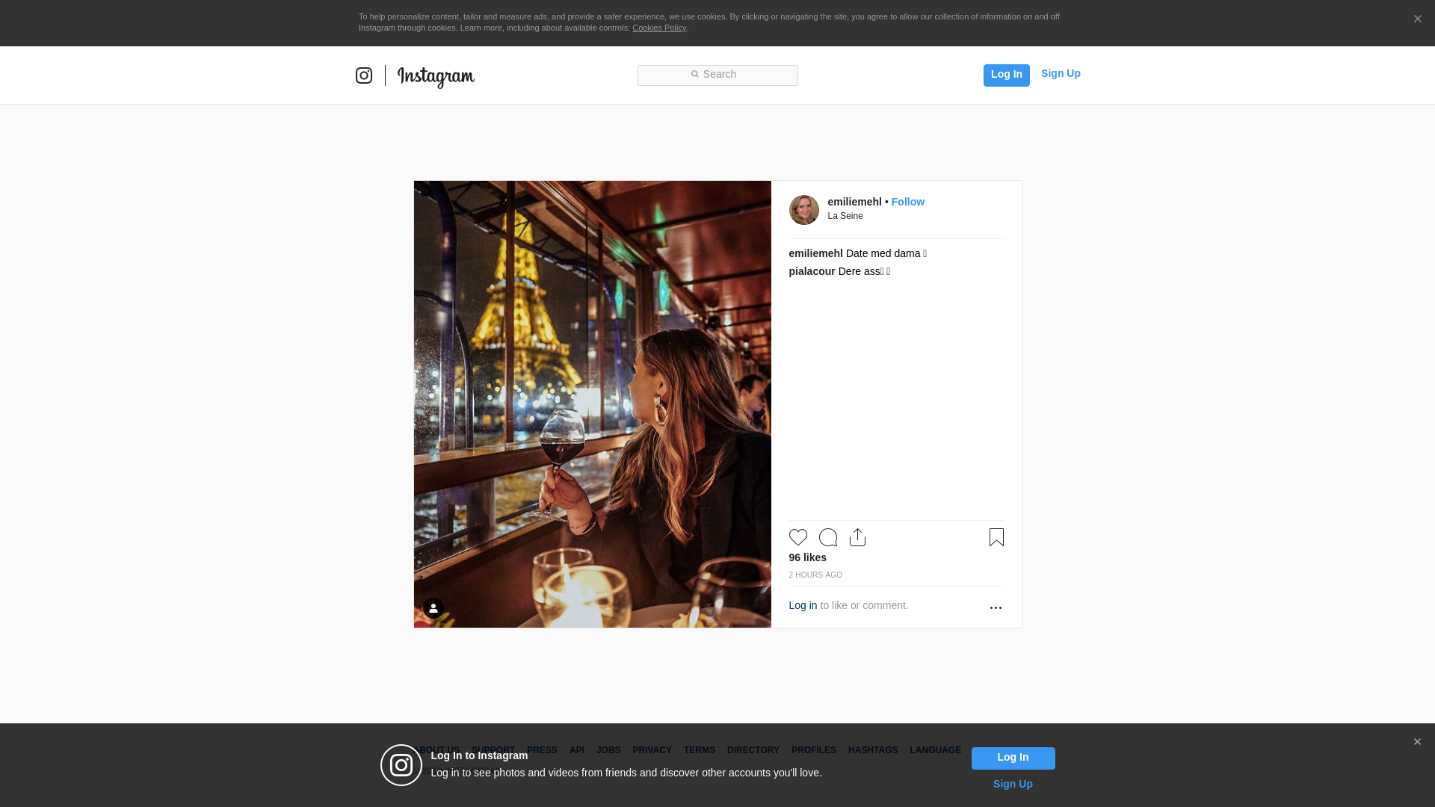Open HASHTAGS footer link
Viewport: 1435px width, 807px height.
coord(873,750)
